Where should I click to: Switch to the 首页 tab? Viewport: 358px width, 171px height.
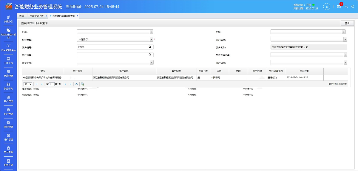click(x=21, y=16)
